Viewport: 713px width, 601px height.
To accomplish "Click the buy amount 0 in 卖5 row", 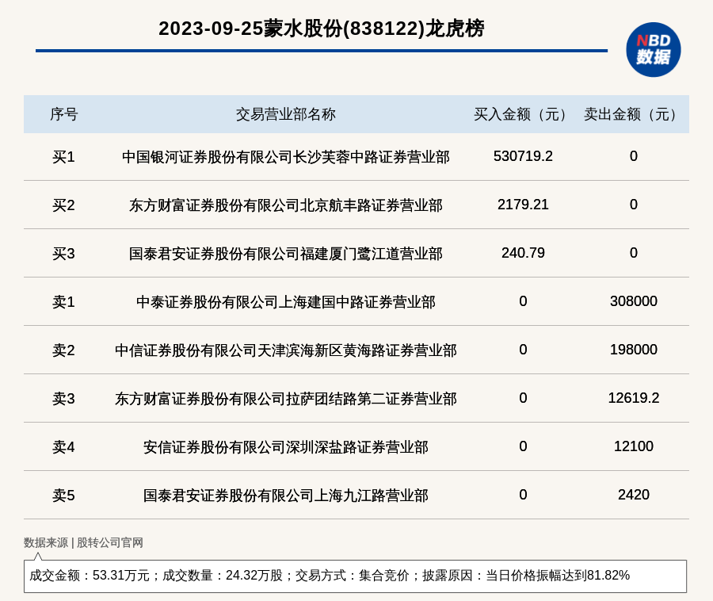I will point(523,494).
